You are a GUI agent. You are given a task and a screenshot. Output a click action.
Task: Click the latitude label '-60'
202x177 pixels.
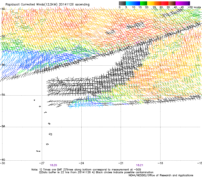coord(2,160)
